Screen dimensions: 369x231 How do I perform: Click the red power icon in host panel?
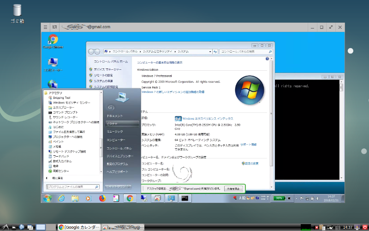coord(365,227)
